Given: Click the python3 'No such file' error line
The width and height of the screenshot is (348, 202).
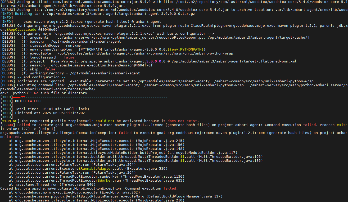Looking at the screenshot, I should click(x=44, y=93).
